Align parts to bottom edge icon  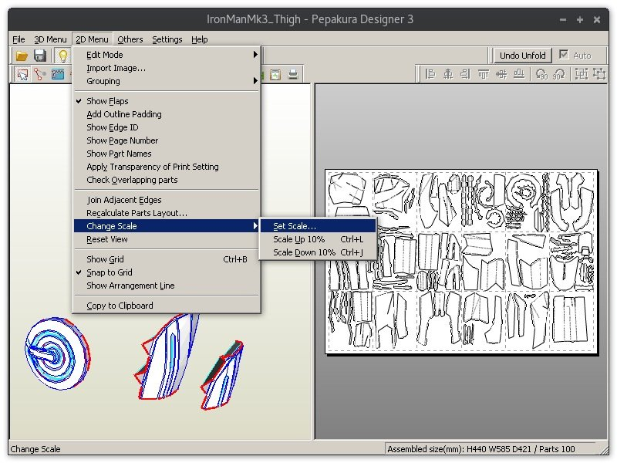click(x=519, y=74)
